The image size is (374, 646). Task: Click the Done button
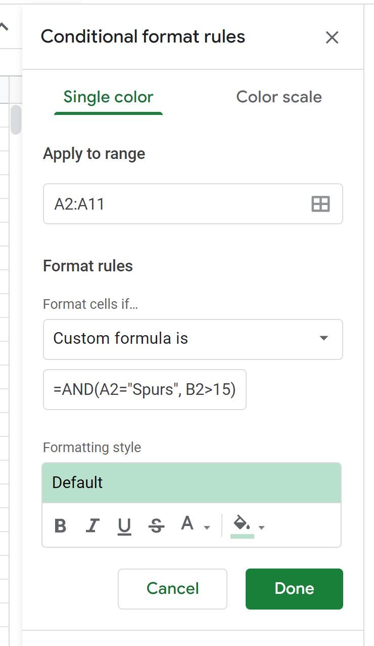[x=294, y=589]
